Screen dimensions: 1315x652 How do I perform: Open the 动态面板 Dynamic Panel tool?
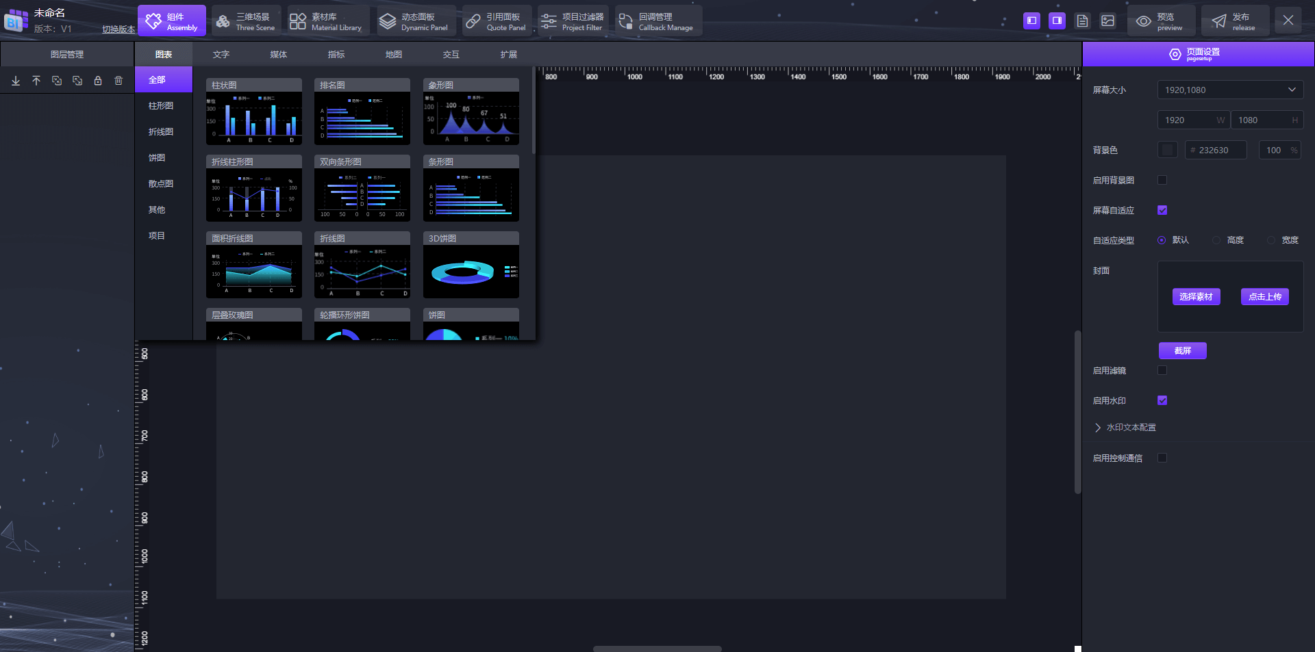[x=415, y=21]
